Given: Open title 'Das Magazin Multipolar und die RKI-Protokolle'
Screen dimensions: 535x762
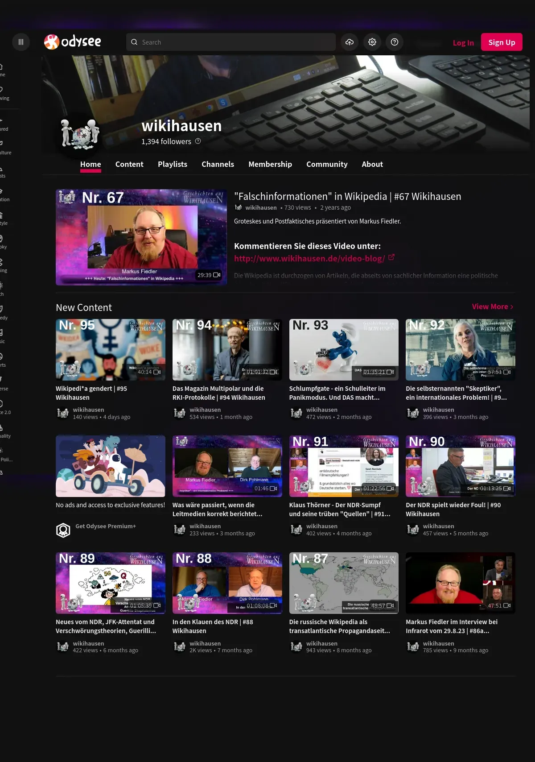Looking at the screenshot, I should click(x=219, y=393).
